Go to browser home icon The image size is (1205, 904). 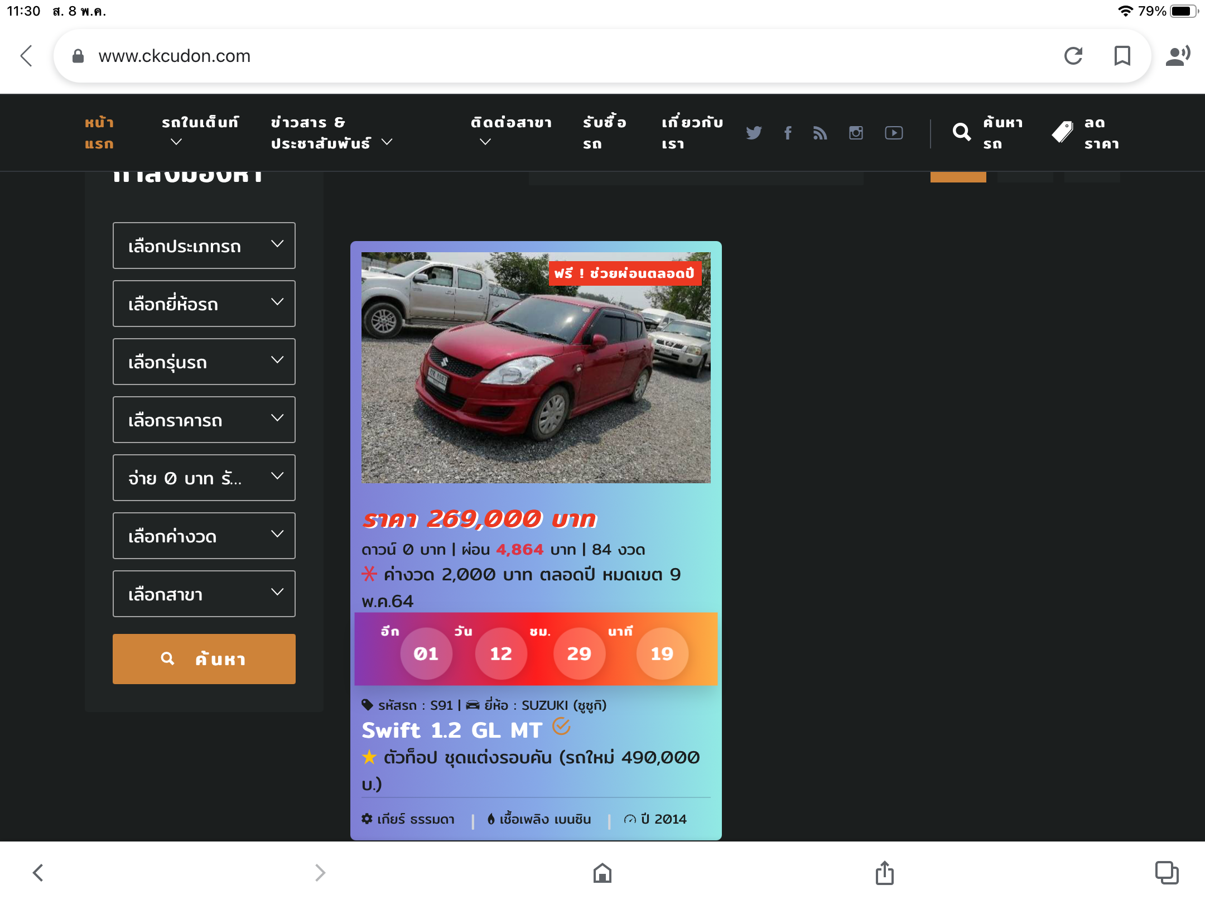[x=602, y=873]
